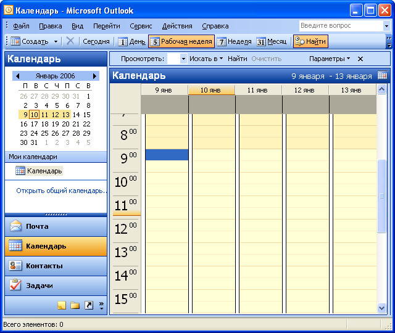The image size is (395, 333).
Task: Open the Вид menu
Action: 77,26
